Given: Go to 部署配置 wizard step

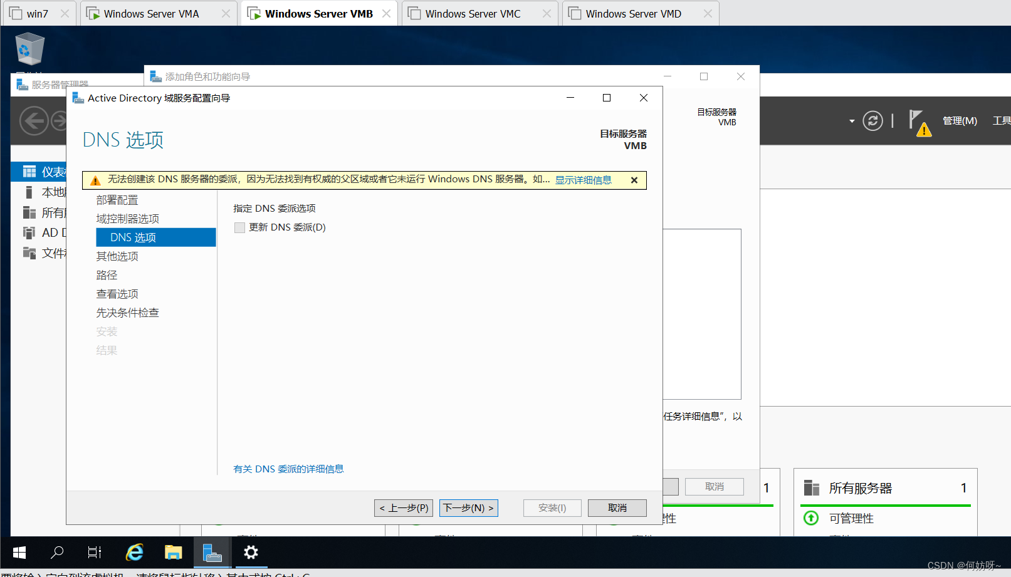Looking at the screenshot, I should point(117,200).
